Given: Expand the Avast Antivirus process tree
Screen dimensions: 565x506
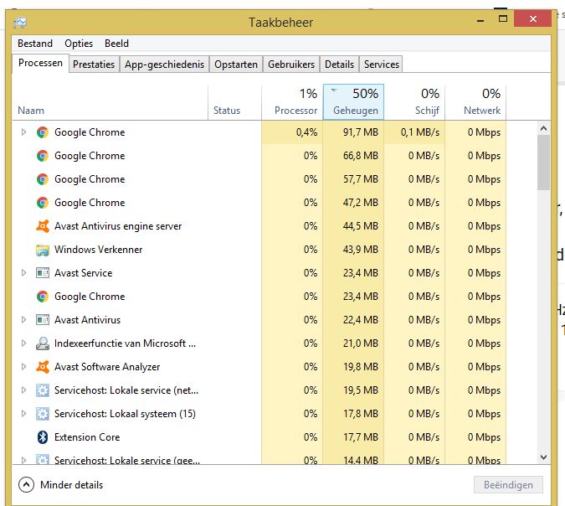Looking at the screenshot, I should [23, 320].
